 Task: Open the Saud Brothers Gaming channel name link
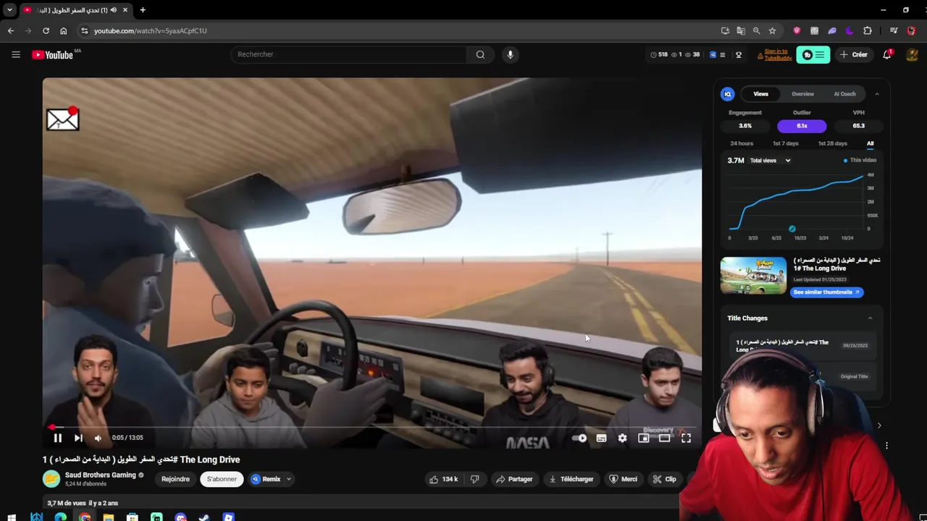coord(101,475)
